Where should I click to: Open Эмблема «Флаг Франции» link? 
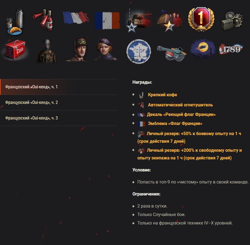click(x=175, y=124)
